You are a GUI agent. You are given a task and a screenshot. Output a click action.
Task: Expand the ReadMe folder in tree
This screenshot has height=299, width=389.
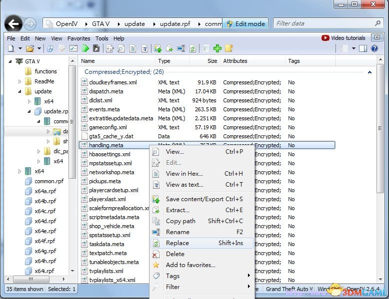click(19, 81)
